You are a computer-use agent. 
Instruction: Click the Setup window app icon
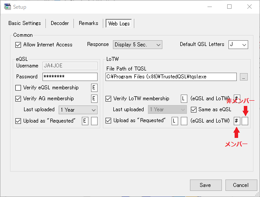[7, 7]
